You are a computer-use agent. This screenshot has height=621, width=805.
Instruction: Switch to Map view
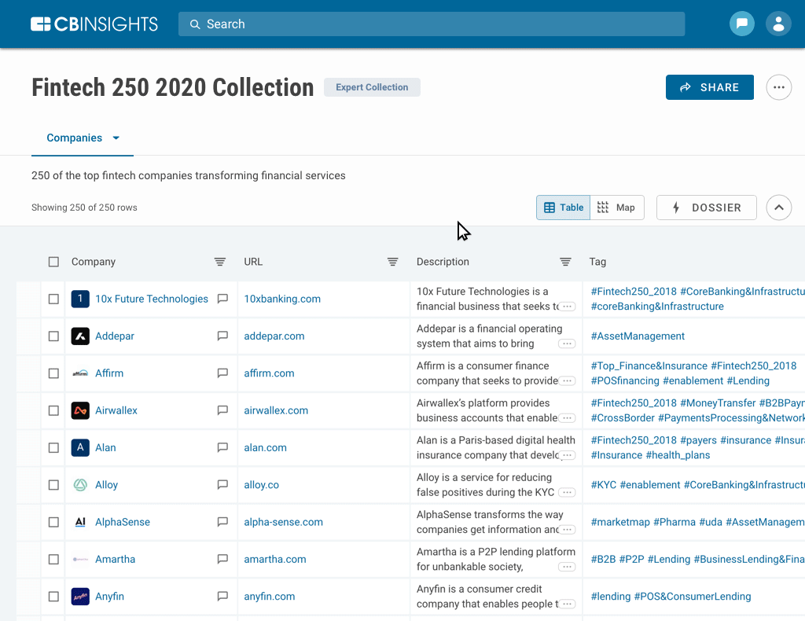(x=617, y=208)
